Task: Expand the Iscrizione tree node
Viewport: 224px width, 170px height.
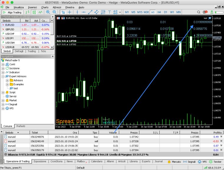Action: click(3, 68)
